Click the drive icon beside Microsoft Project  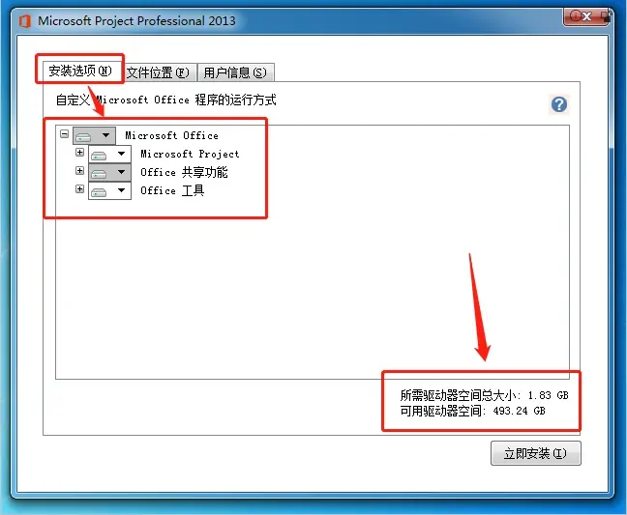[x=99, y=156]
